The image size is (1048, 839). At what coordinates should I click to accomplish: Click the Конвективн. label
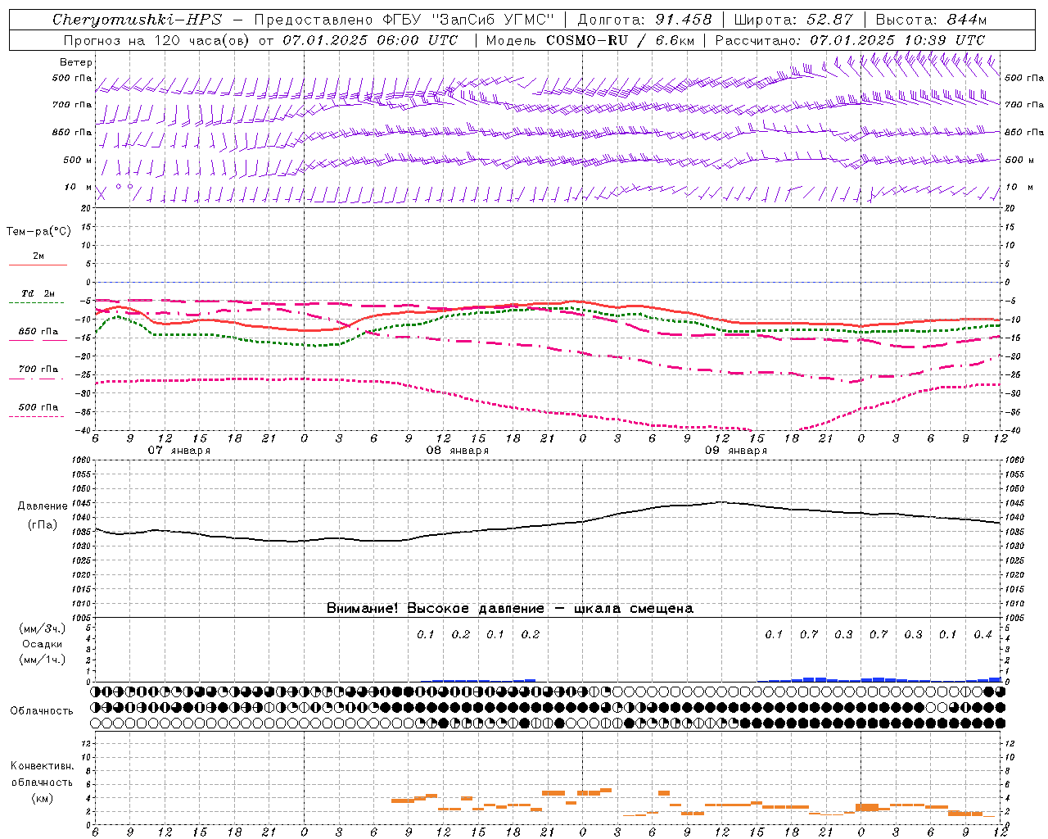click(42, 766)
